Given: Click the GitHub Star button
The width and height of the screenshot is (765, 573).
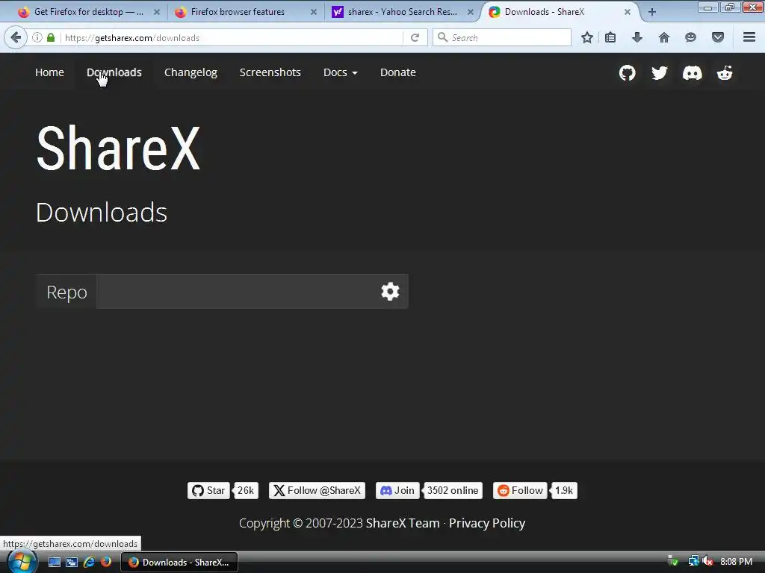Looking at the screenshot, I should [208, 490].
